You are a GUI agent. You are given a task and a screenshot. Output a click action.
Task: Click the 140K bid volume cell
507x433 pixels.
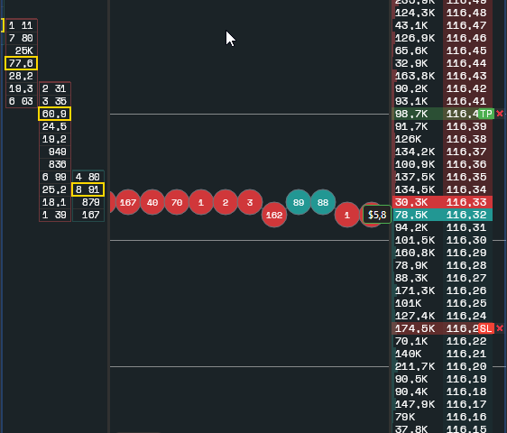pyautogui.click(x=408, y=354)
